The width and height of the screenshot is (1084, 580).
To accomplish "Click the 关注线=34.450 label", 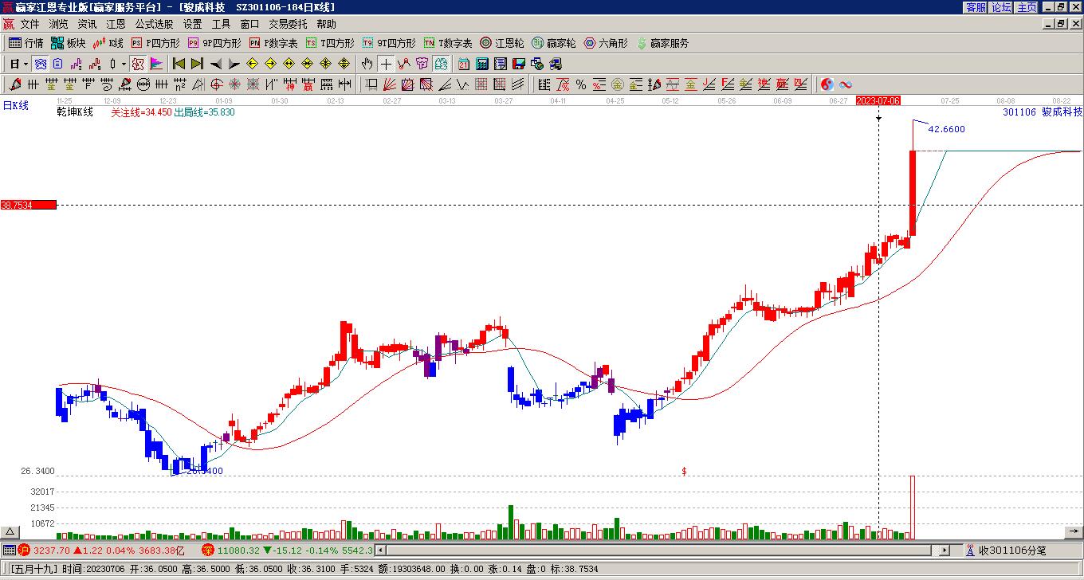I will click(141, 112).
